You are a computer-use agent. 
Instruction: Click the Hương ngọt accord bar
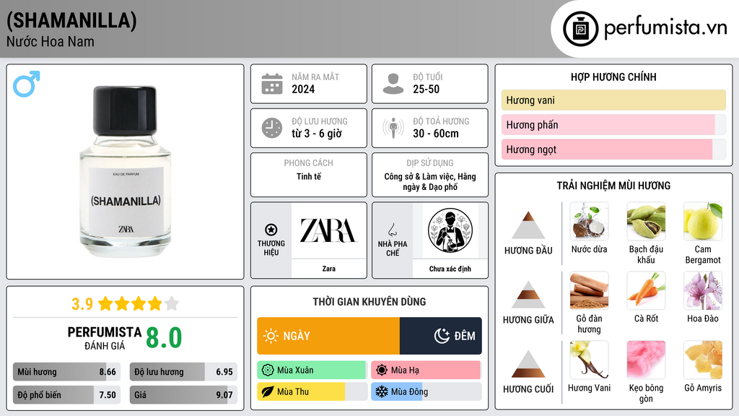click(x=613, y=149)
